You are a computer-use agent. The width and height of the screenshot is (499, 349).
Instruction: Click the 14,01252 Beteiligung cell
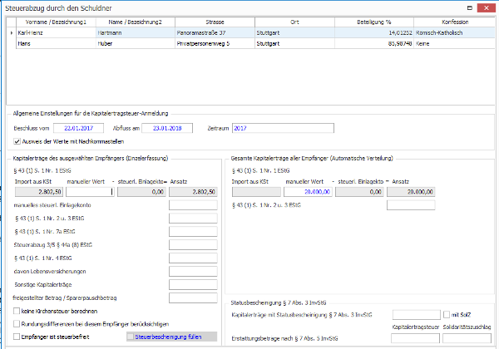pyautogui.click(x=374, y=32)
